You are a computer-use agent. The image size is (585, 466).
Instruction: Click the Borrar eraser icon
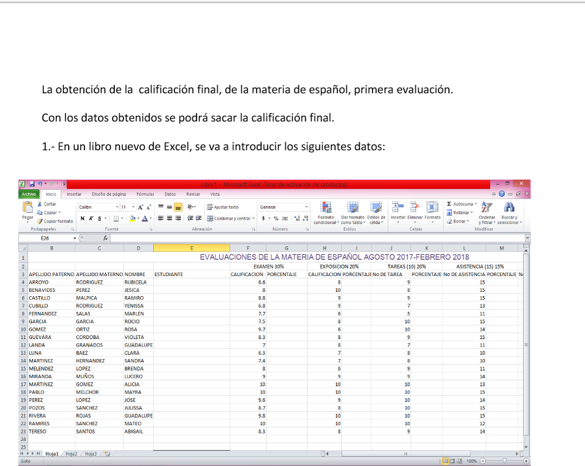(451, 221)
